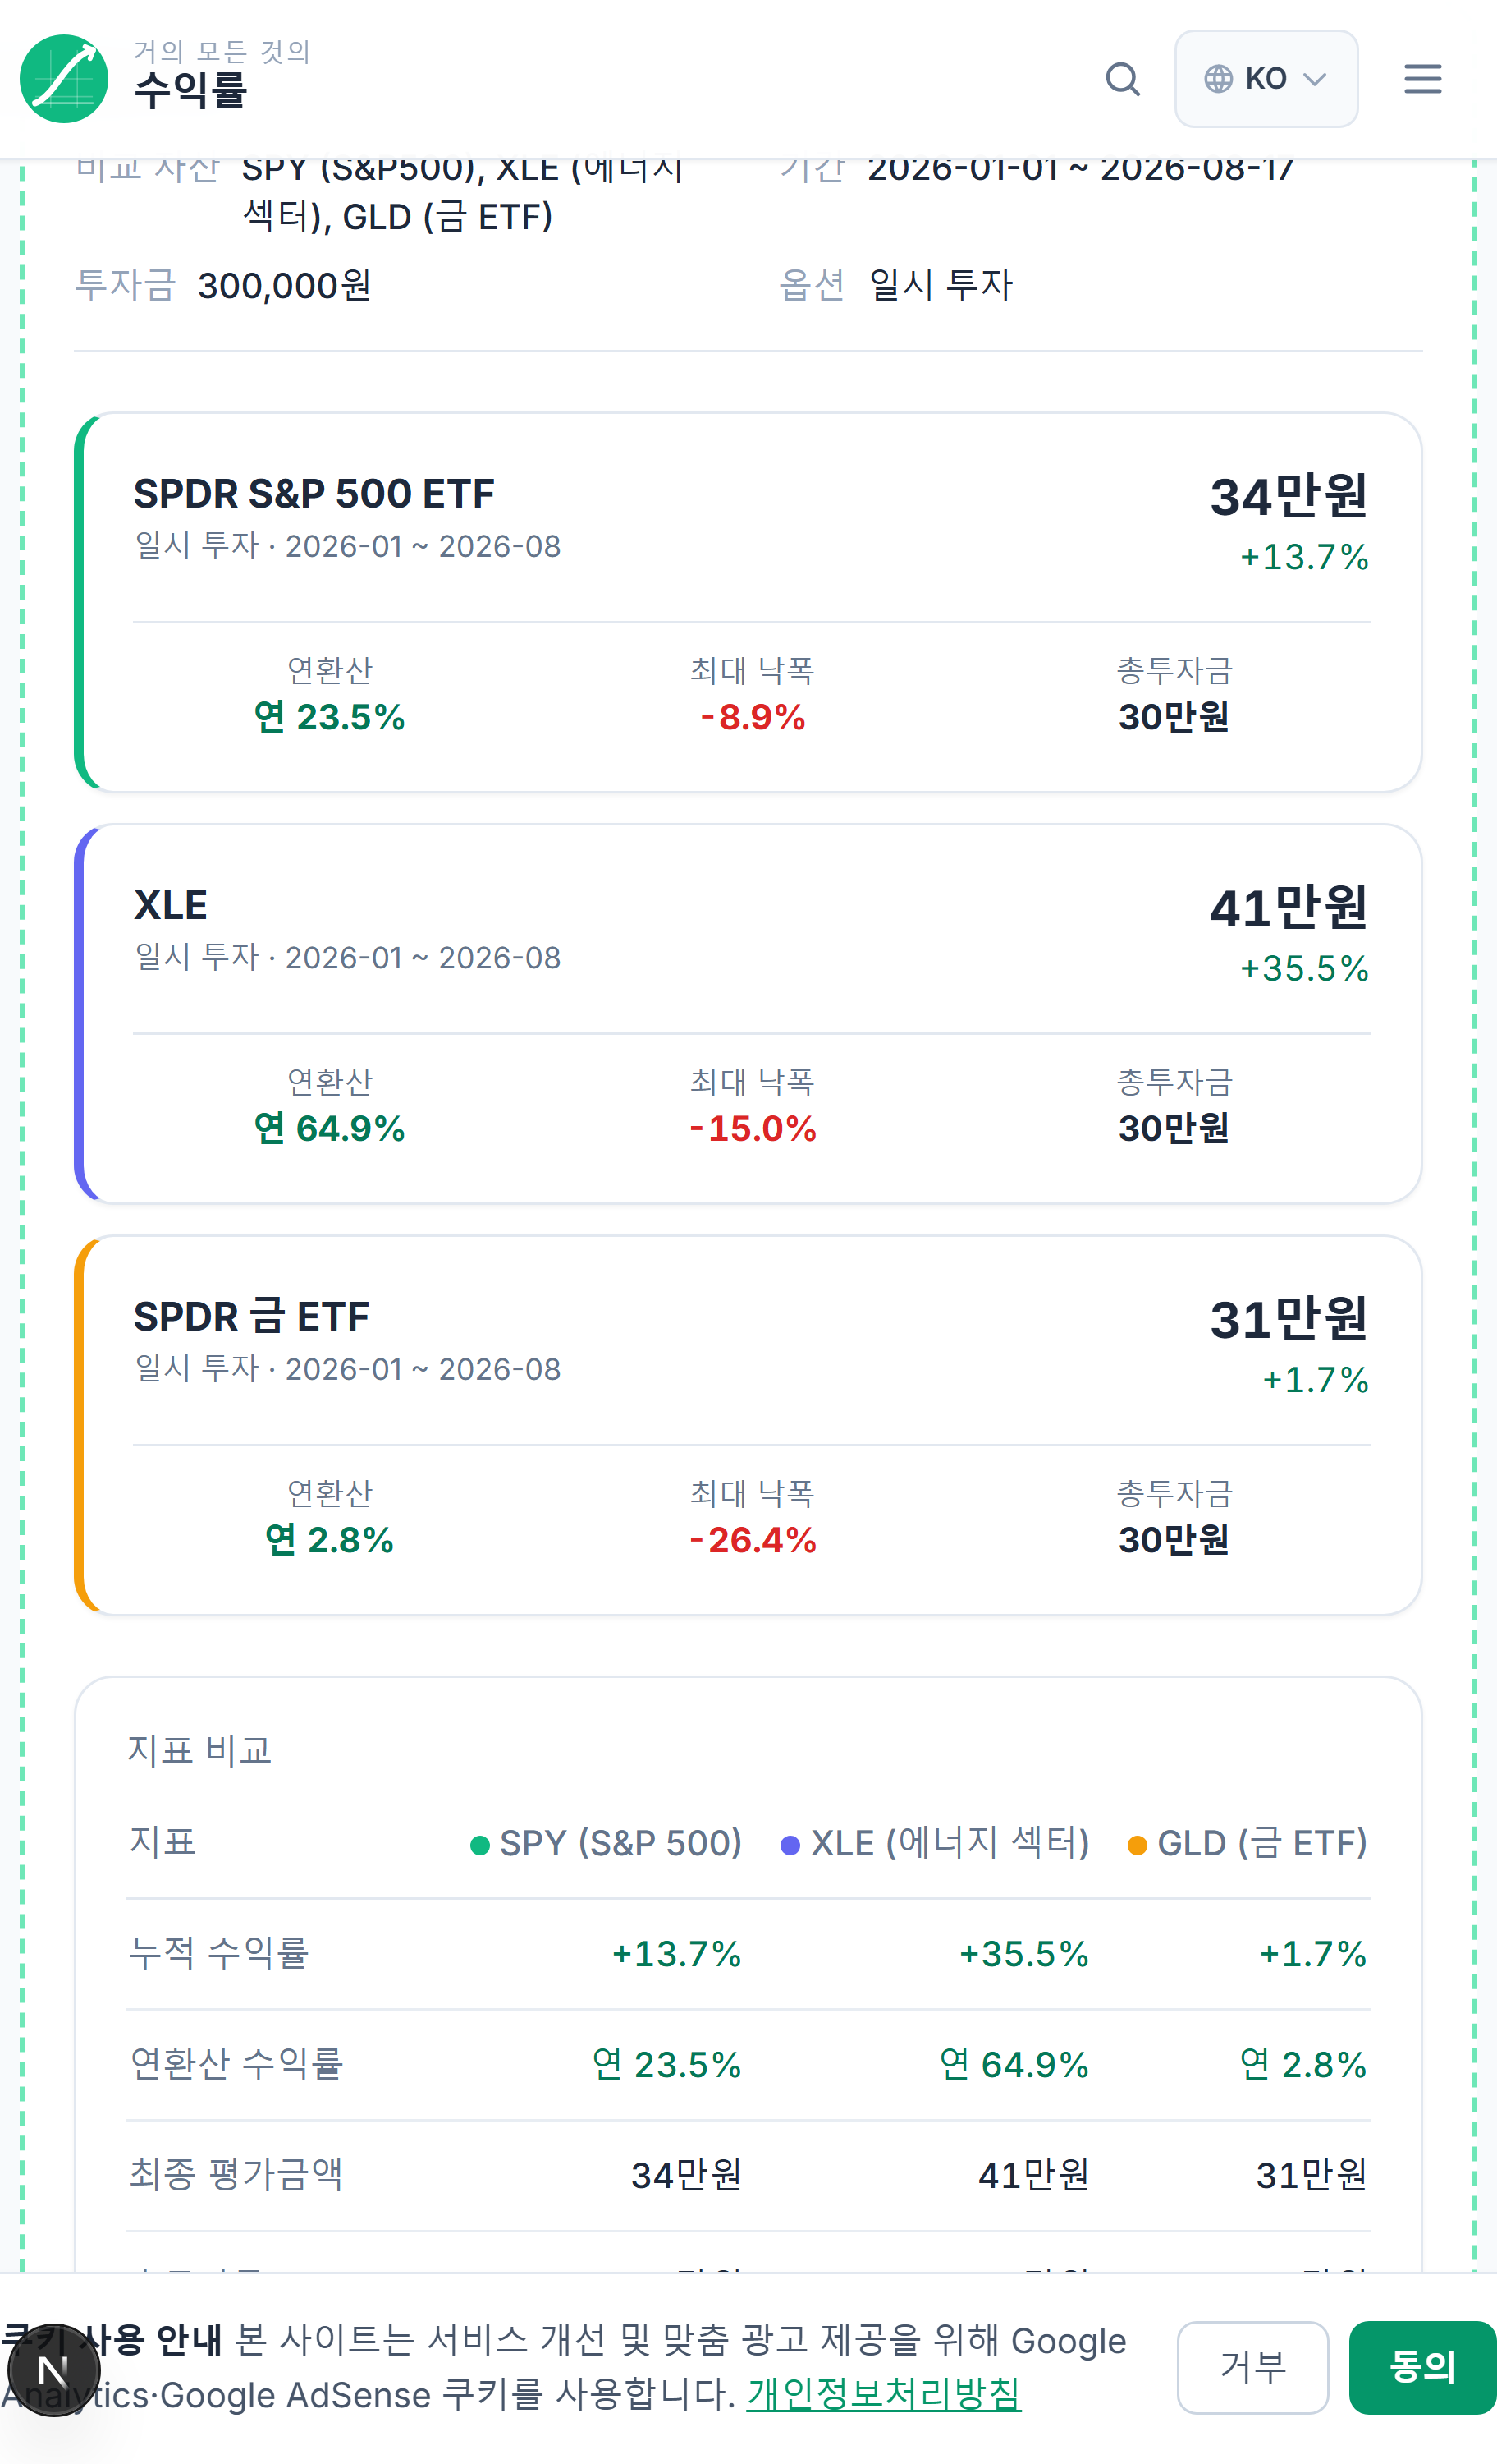Click 수익률 site title
The image size is (1497, 2464).
191,91
